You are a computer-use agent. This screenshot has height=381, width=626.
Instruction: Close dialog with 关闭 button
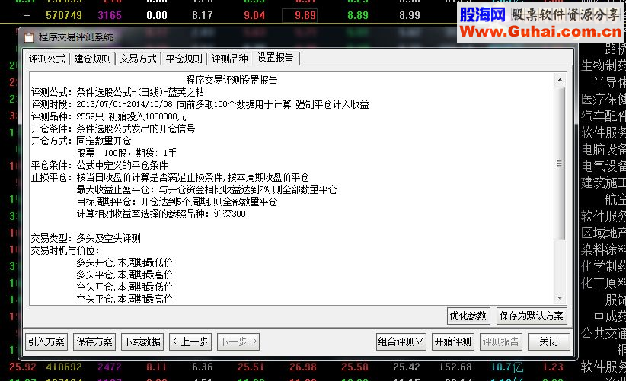click(x=549, y=342)
